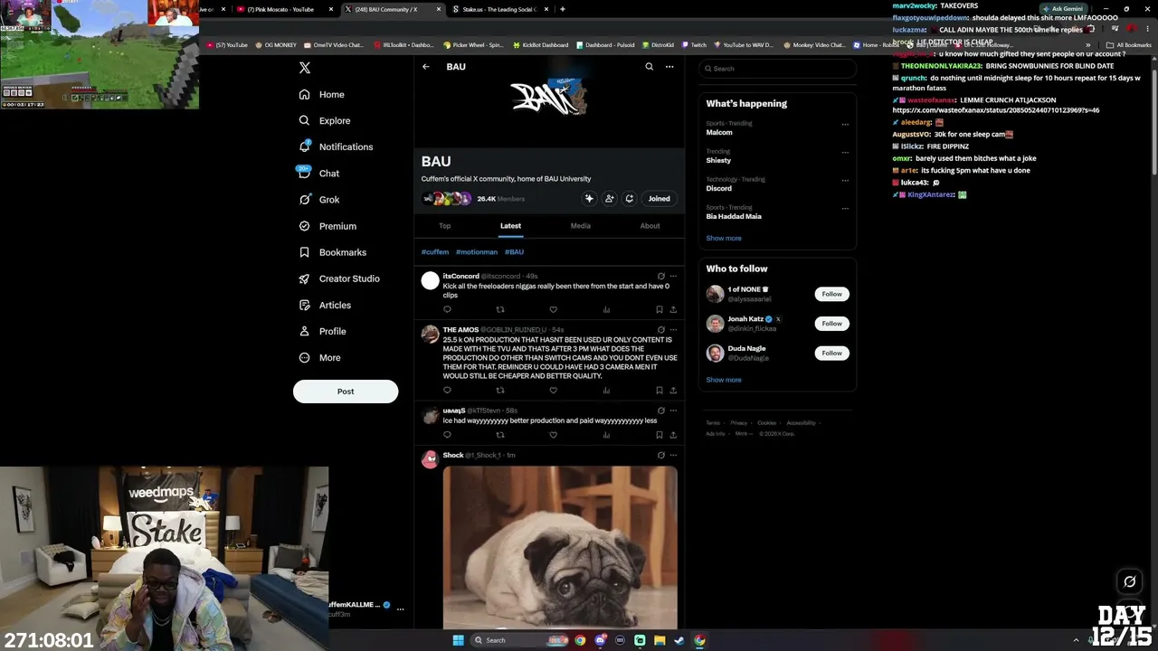Open File Explorer from the taskbar
The image size is (1158, 651).
[660, 640]
